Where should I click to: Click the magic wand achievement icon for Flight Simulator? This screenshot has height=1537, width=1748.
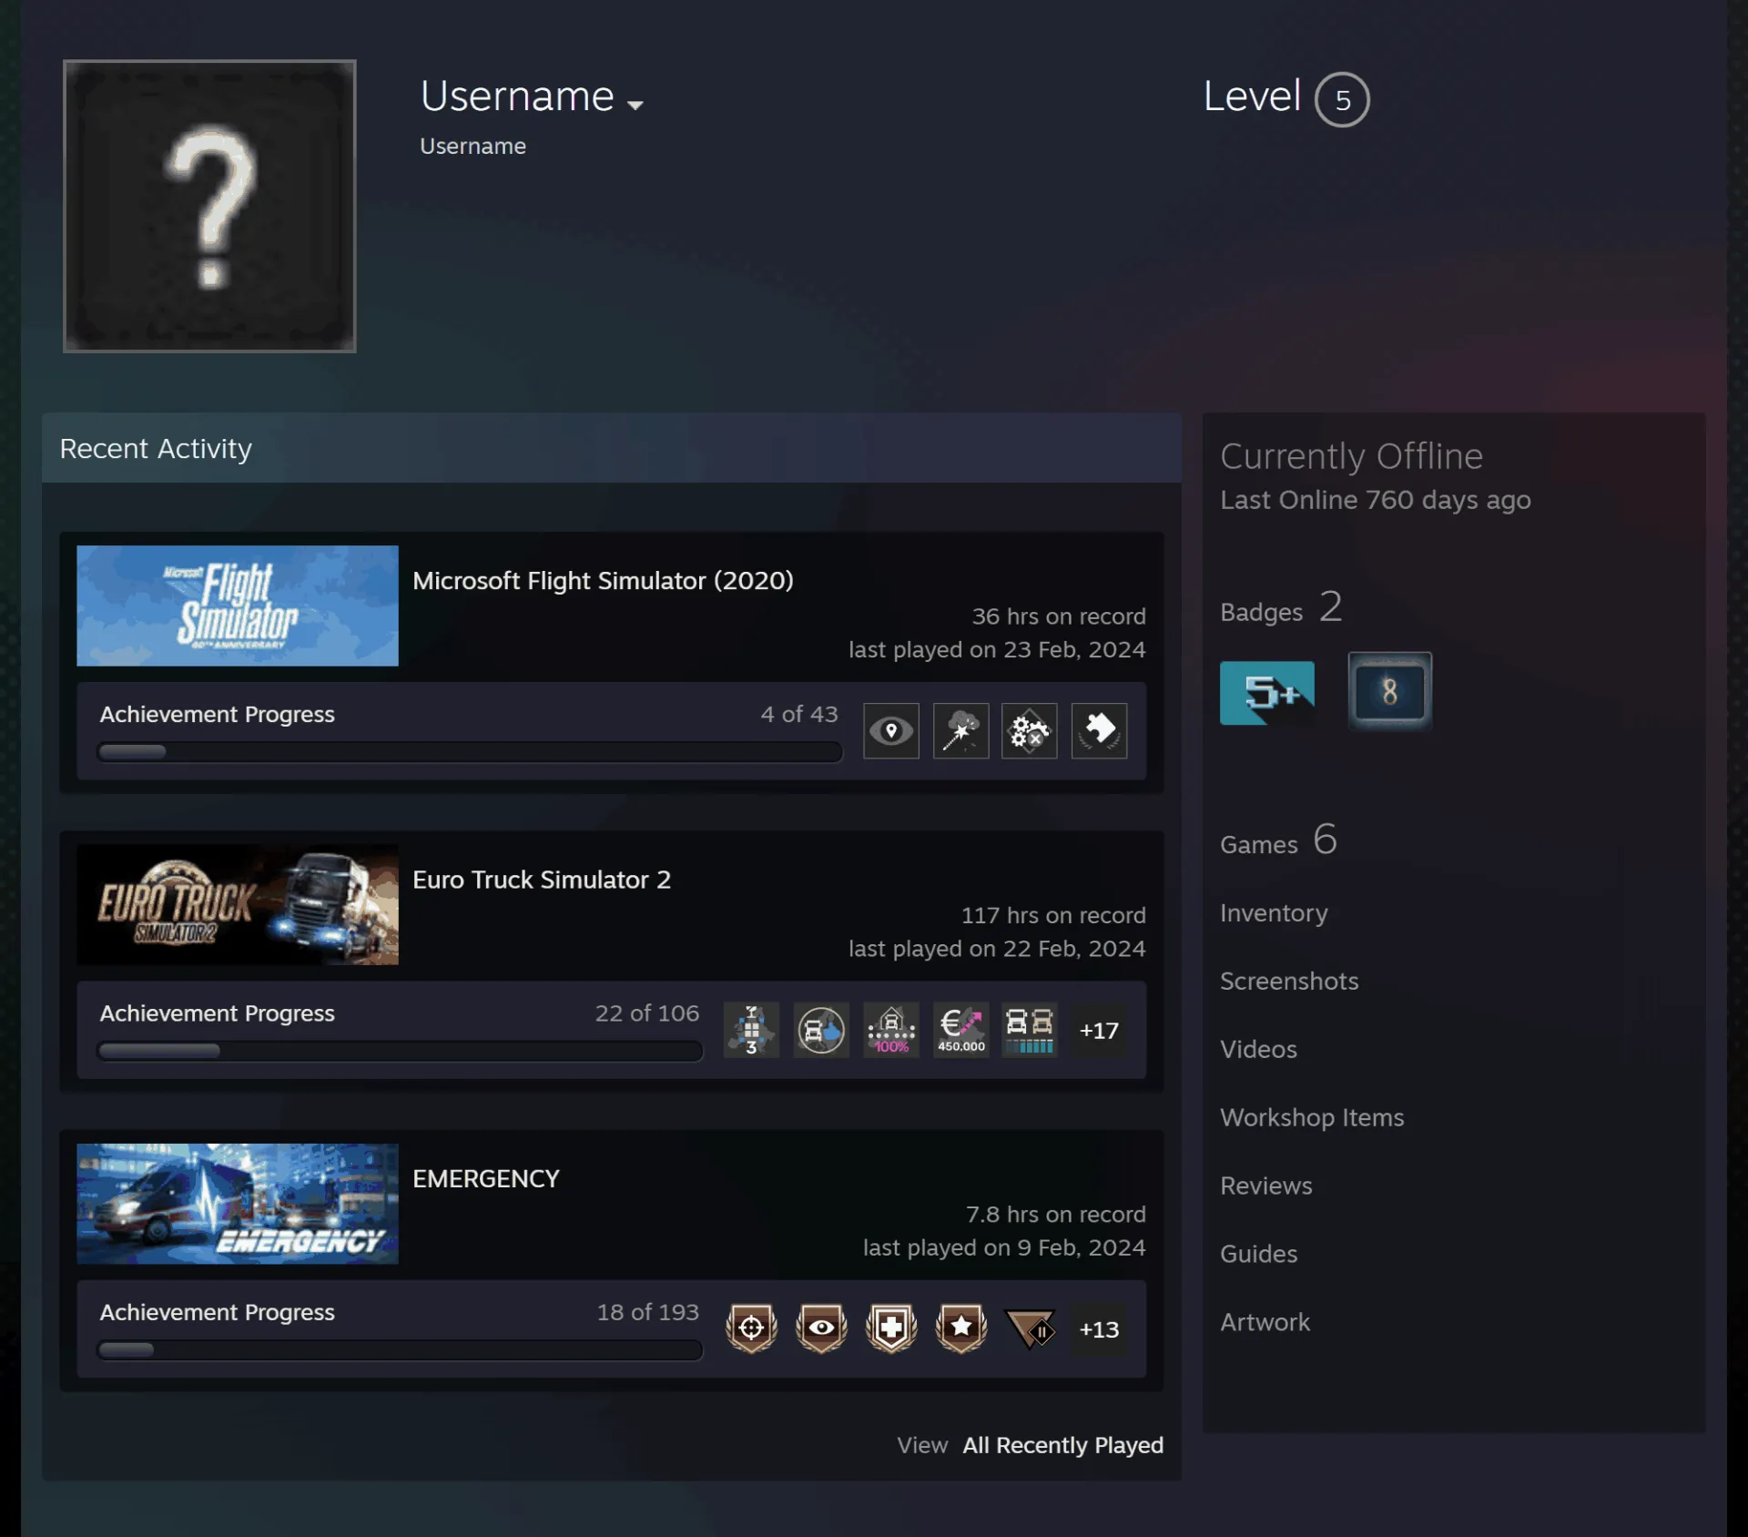(960, 730)
